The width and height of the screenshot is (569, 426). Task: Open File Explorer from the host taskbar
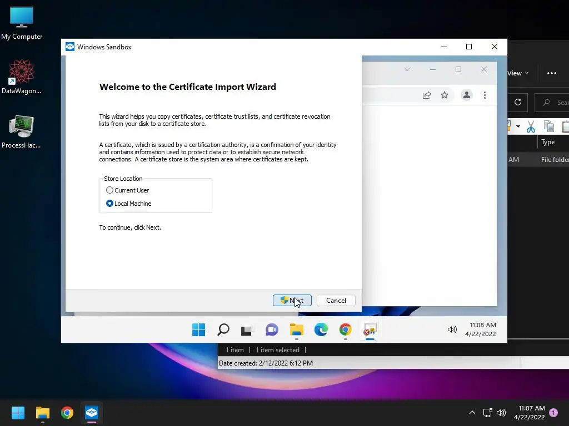tap(42, 413)
